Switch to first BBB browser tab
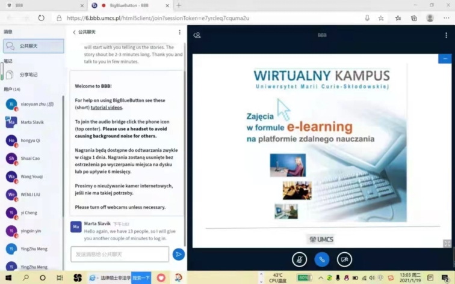Screen dimensions: 455x284 (x=42, y=5)
